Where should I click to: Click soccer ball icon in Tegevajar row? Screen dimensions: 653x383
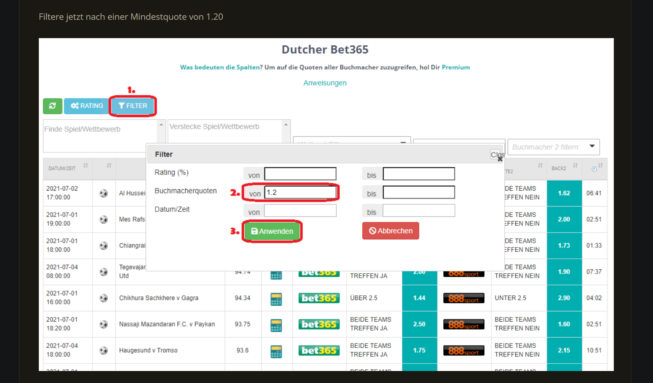point(103,272)
